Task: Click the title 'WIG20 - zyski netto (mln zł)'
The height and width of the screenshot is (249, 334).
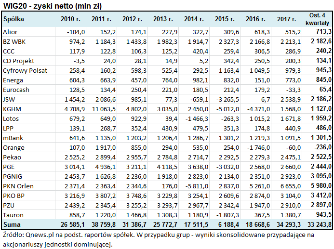Action: [53, 5]
